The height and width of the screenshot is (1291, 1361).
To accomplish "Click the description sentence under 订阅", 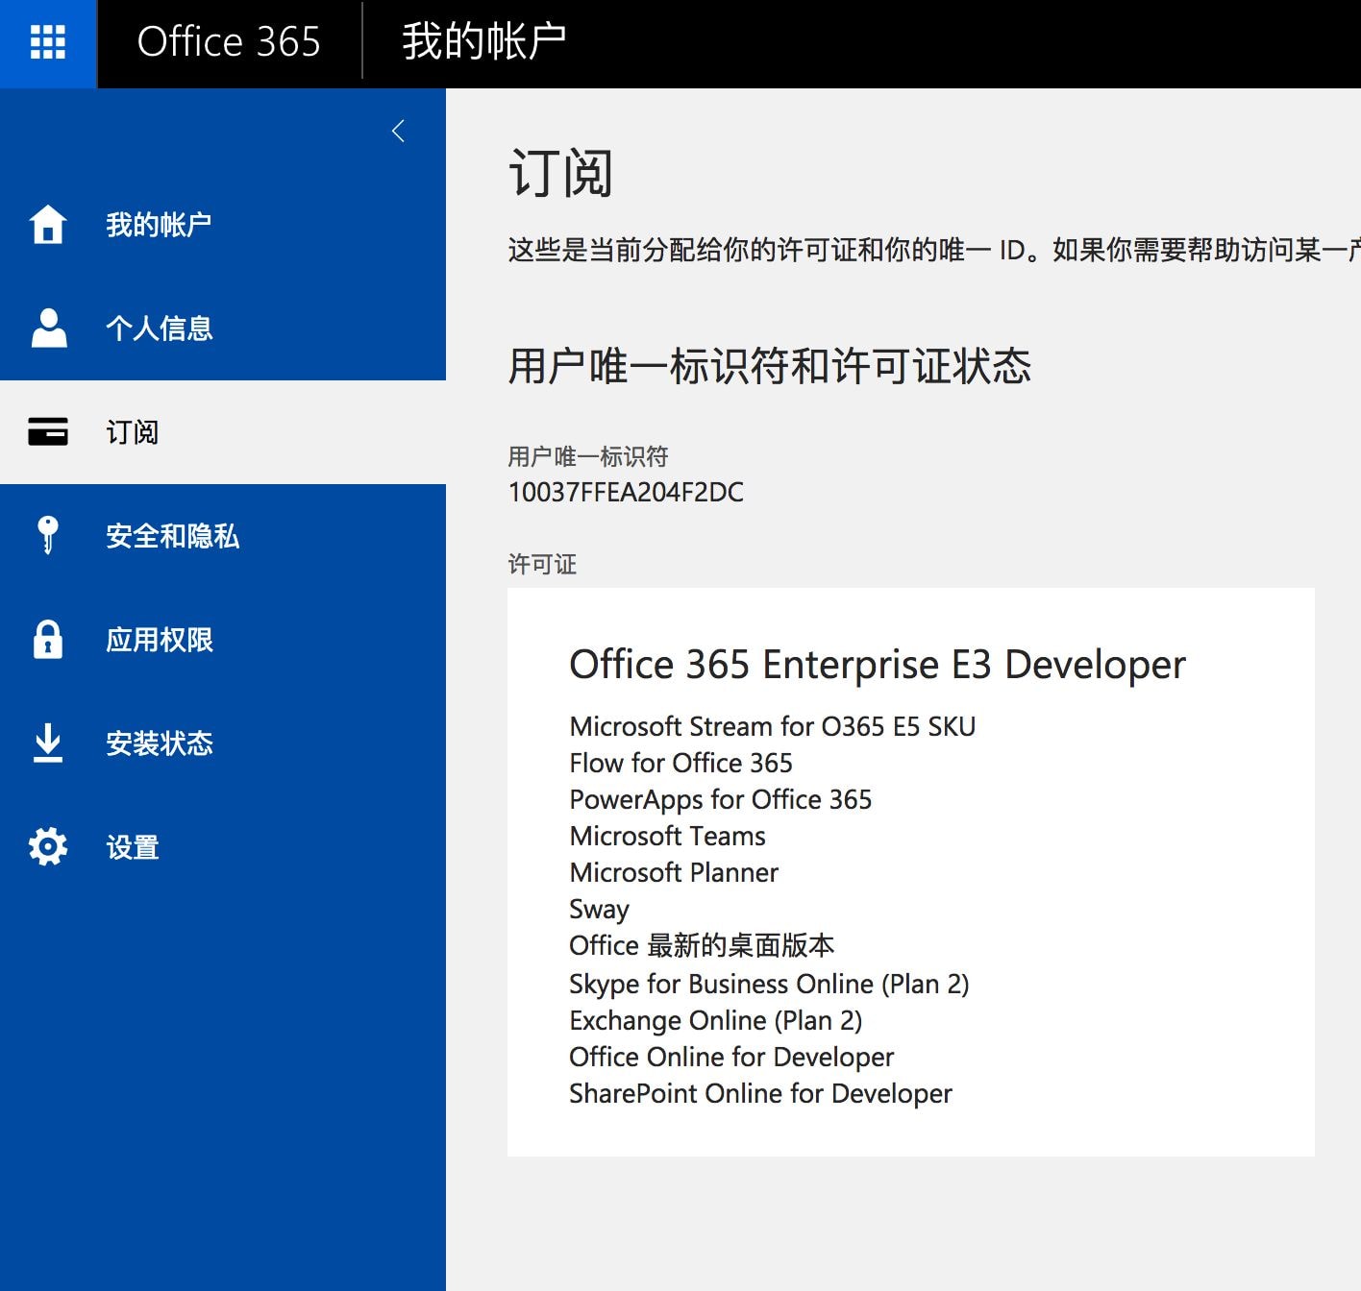I will [x=934, y=250].
